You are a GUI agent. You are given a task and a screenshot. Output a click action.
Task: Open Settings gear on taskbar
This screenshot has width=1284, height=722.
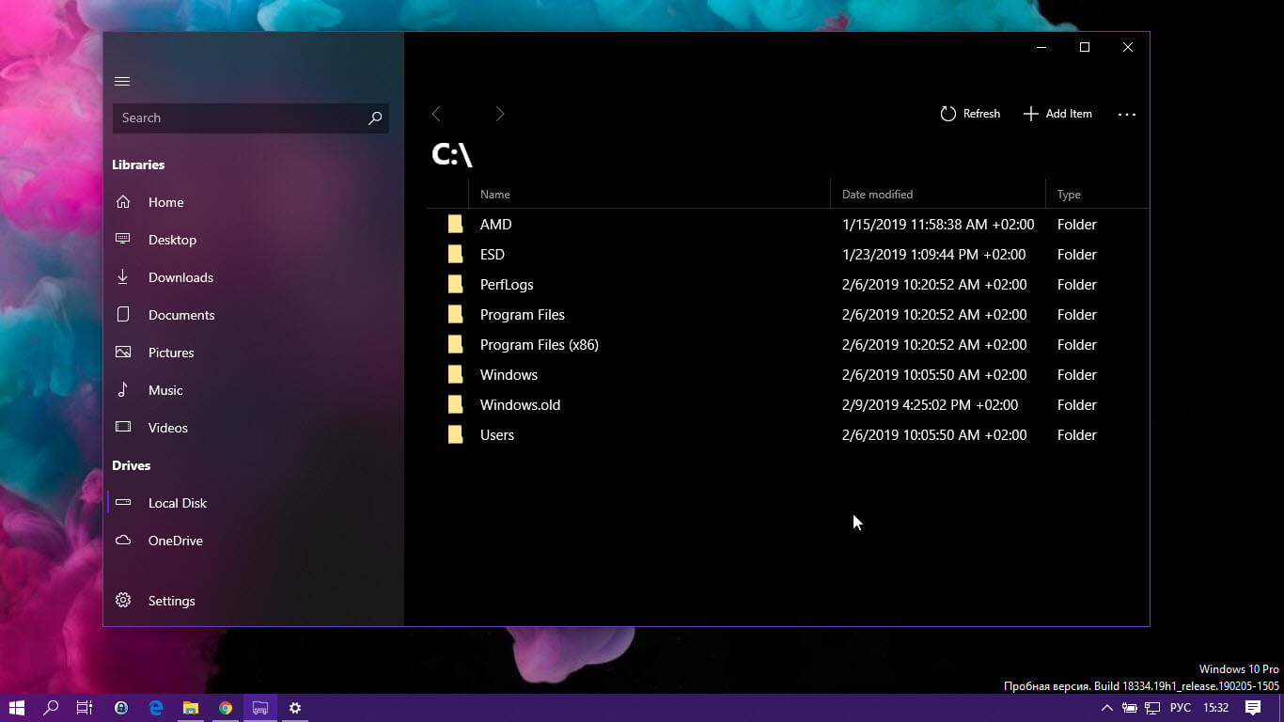tap(295, 708)
